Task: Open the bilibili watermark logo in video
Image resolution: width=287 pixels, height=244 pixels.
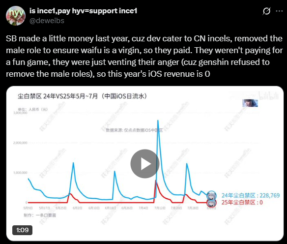Action: coord(268,95)
